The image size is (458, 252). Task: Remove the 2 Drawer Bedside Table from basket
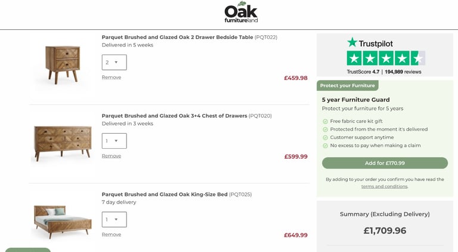[x=112, y=78]
